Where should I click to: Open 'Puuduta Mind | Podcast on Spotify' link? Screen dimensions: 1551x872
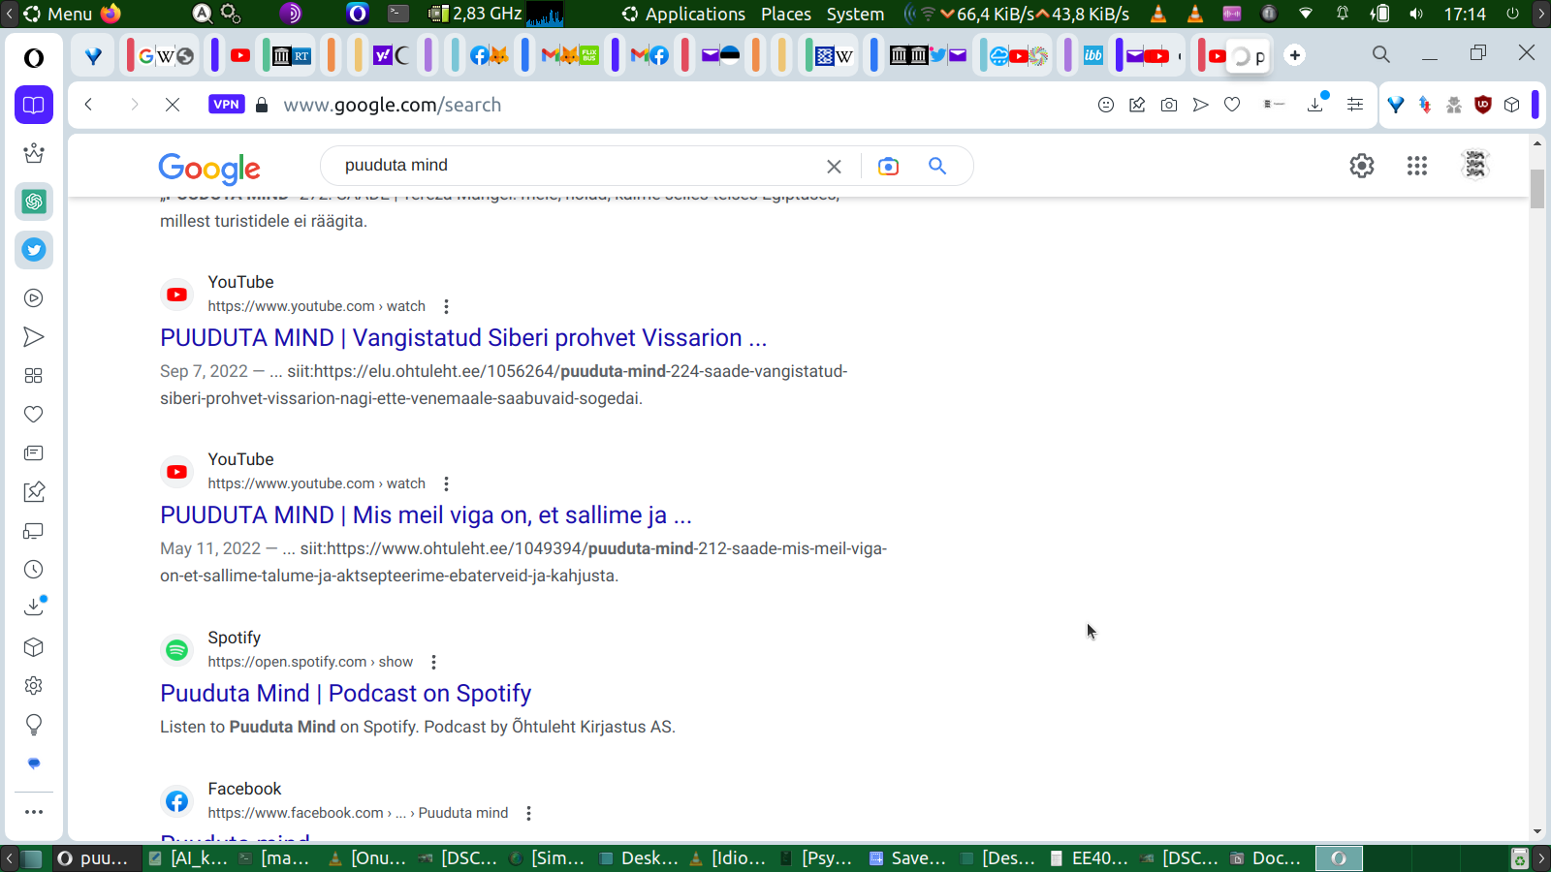[x=345, y=693]
